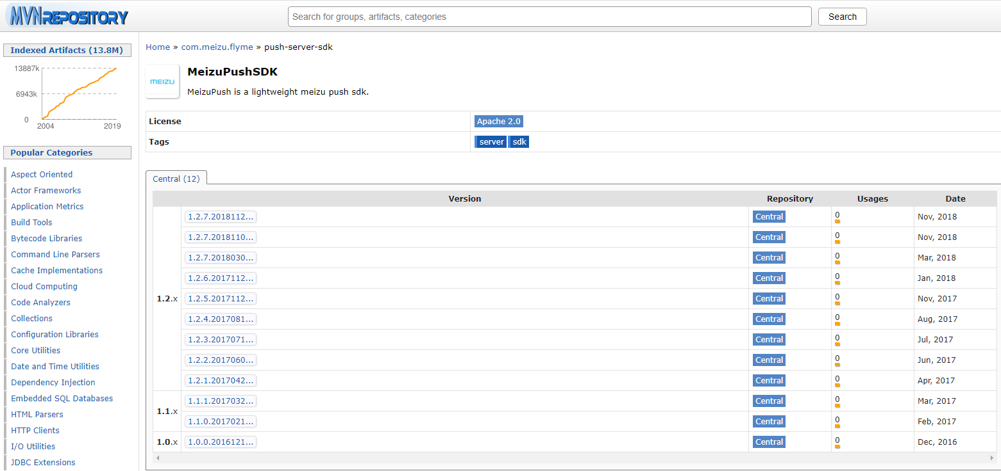
Task: Click the horizontal scrollbar under the versions table
Action: tap(575, 458)
